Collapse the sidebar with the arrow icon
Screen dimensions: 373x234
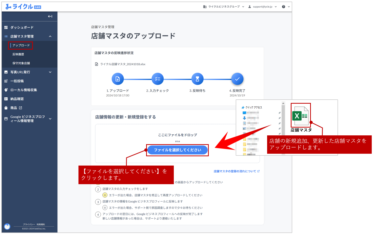tap(50, 16)
